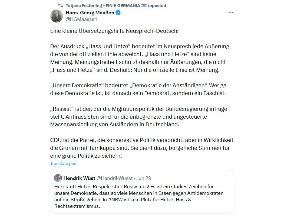This screenshot has height=217, width=284.
Task: Click the repost arrows icon
Action: pyautogui.click(x=61, y=6)
